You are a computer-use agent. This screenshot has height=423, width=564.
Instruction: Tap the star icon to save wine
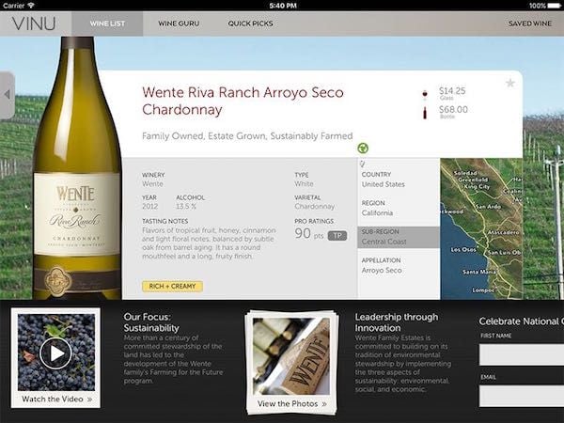pyautogui.click(x=510, y=84)
